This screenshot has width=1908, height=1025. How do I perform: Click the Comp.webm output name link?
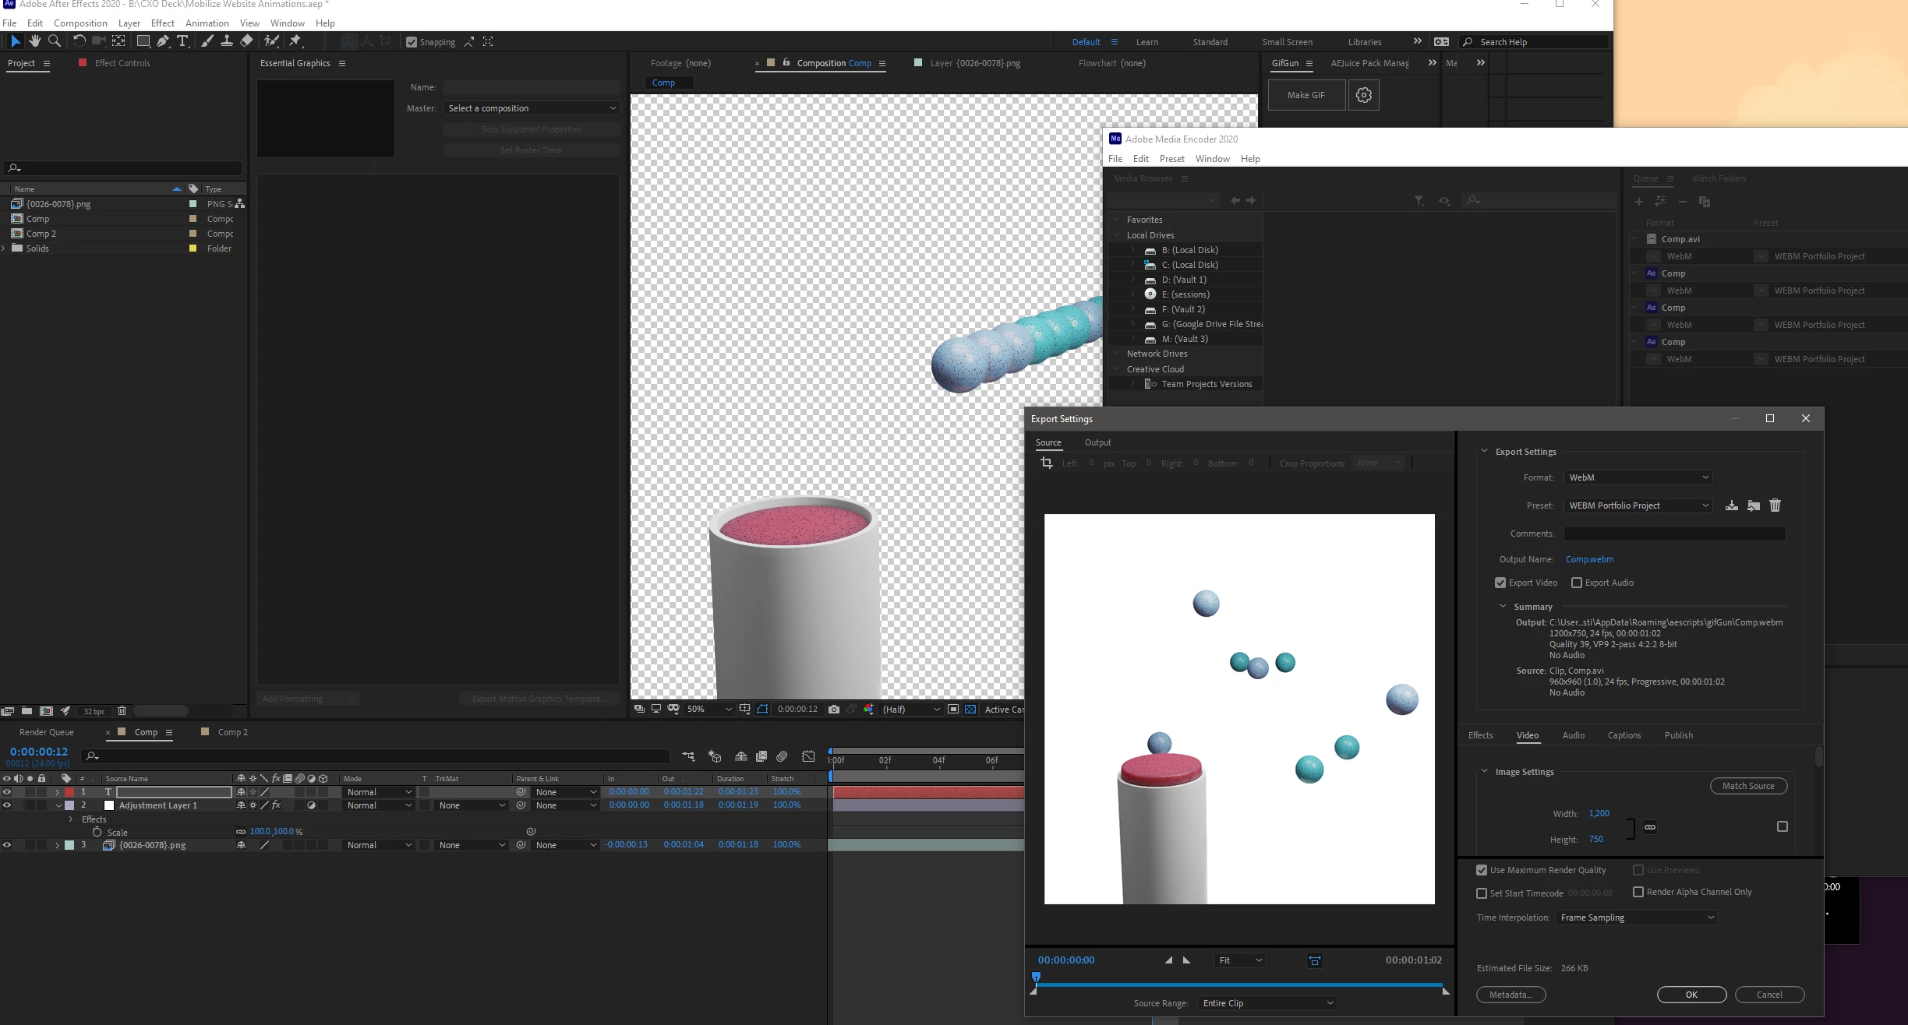(1589, 559)
